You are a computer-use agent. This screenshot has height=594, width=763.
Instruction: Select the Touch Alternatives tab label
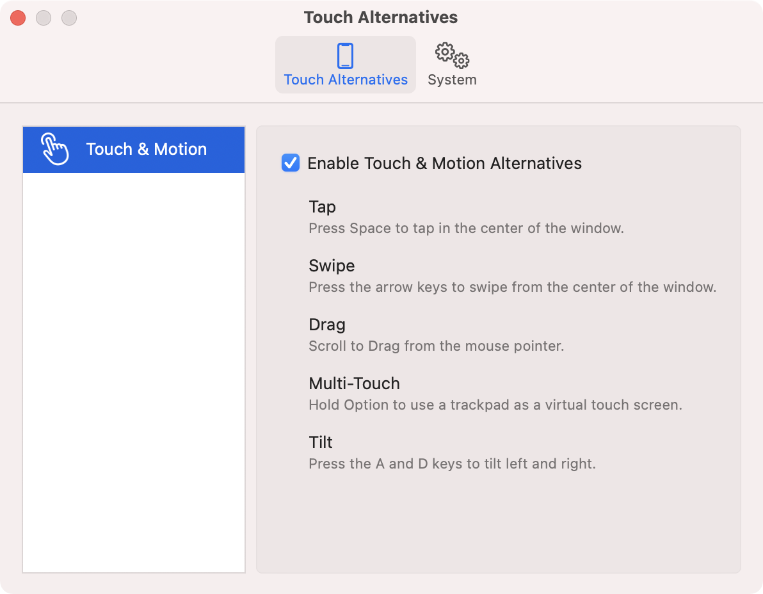click(x=346, y=80)
